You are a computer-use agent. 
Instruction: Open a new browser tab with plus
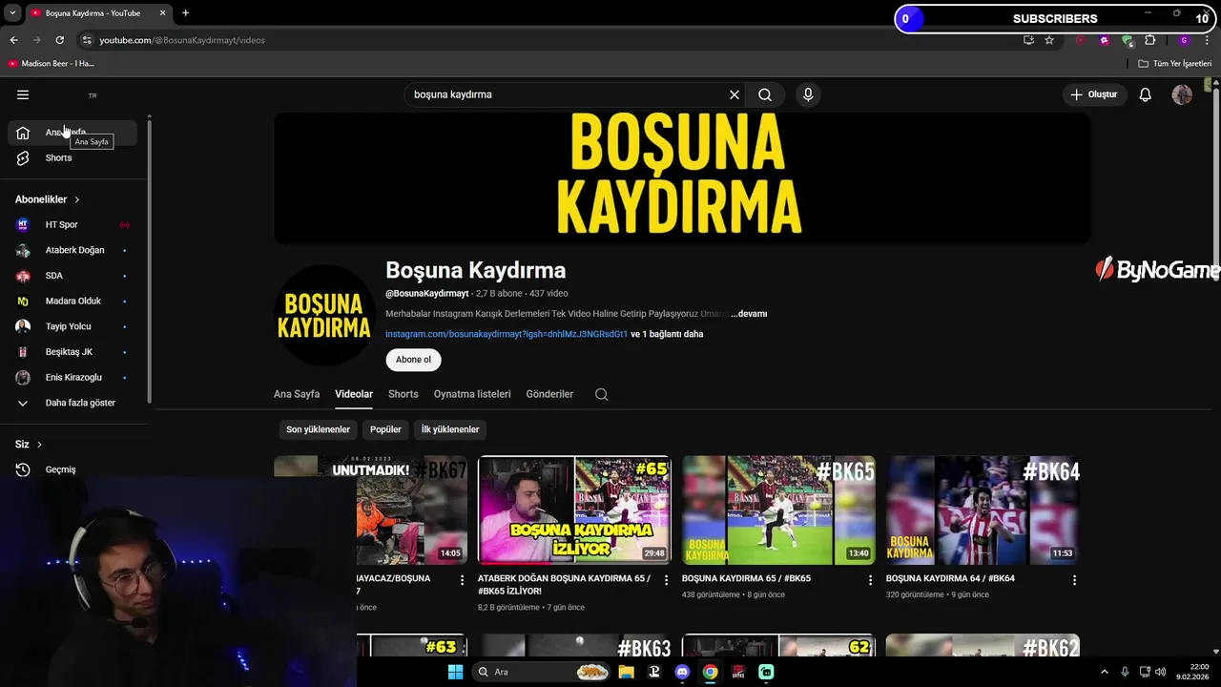click(185, 13)
